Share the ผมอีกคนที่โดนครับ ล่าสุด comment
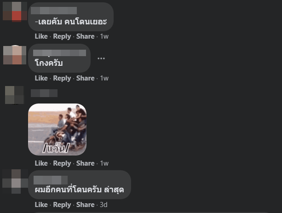282x213 pixels. (x=85, y=205)
